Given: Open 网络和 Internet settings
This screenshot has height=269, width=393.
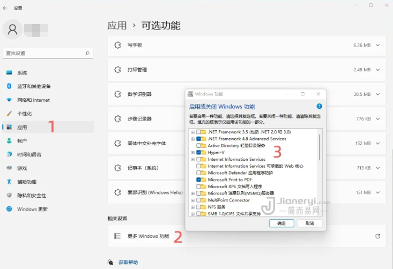Looking at the screenshot, I should point(48,100).
